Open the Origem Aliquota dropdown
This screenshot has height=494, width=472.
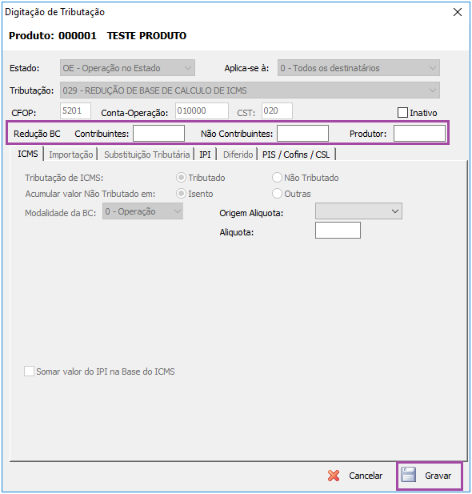(x=358, y=211)
